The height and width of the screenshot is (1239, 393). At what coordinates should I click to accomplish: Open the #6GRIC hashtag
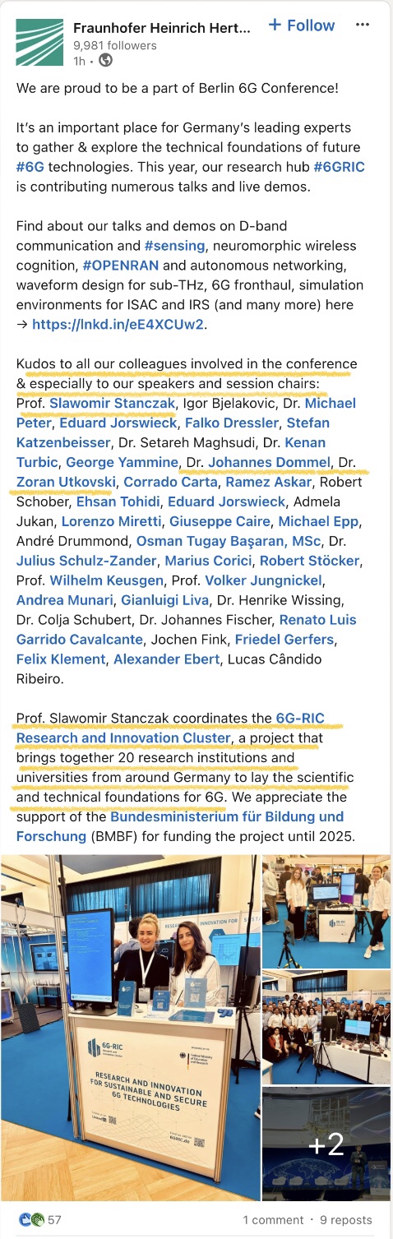point(339,167)
